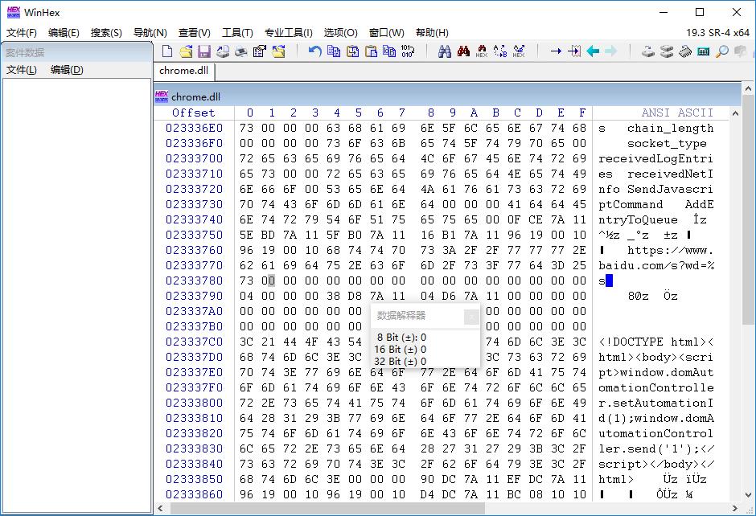756x516 pixels.
Task: Click the '8 Bit (±): 0' interpreter value
Action: 401,338
